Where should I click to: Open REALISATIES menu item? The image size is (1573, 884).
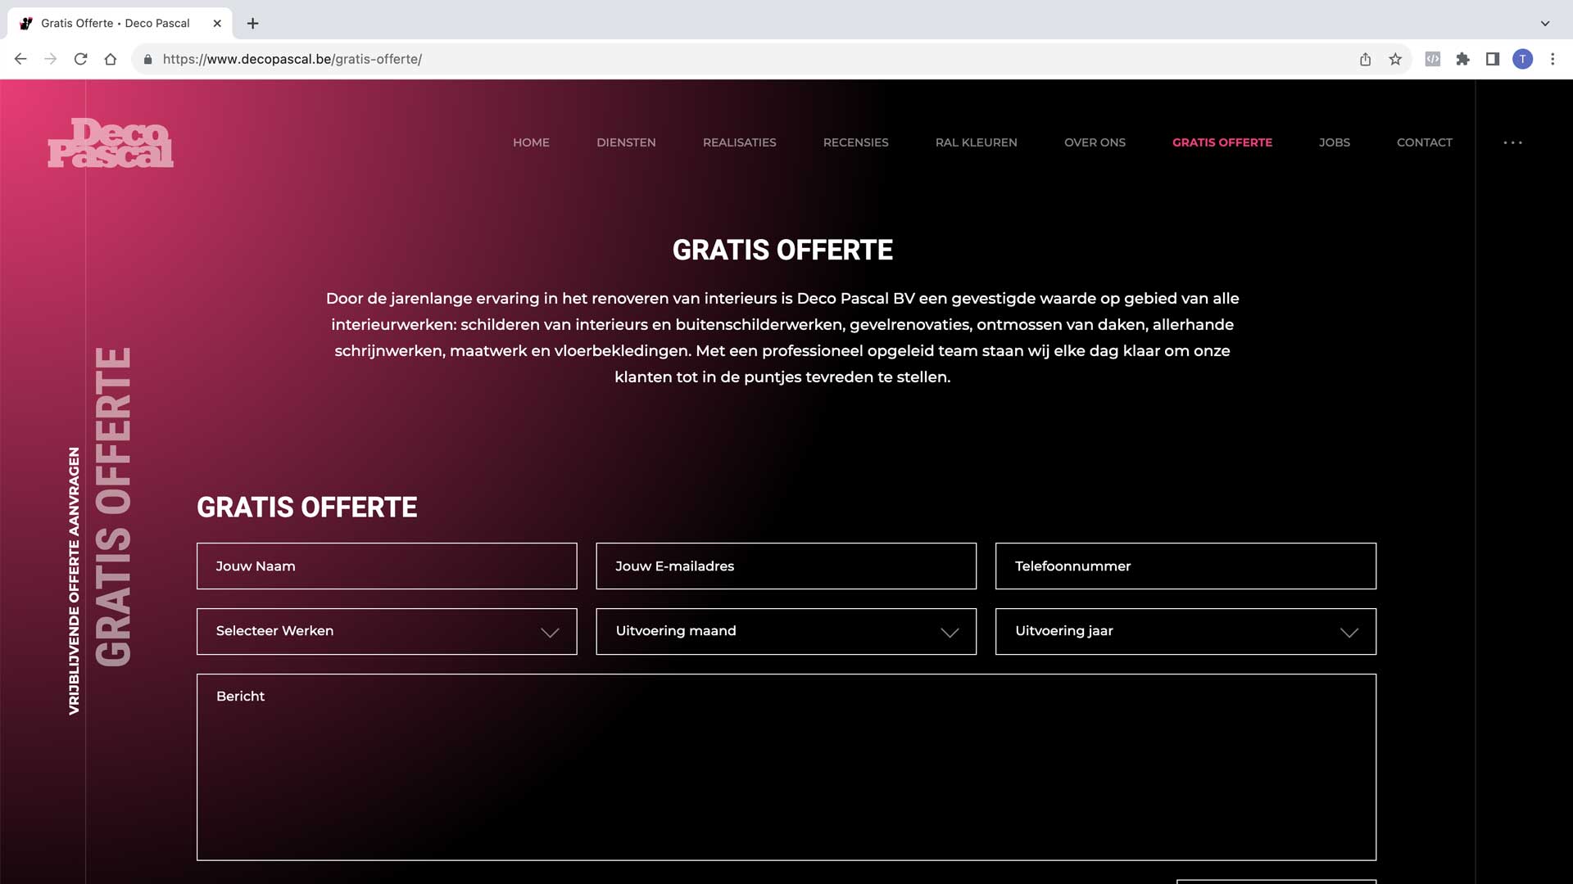[x=739, y=142]
